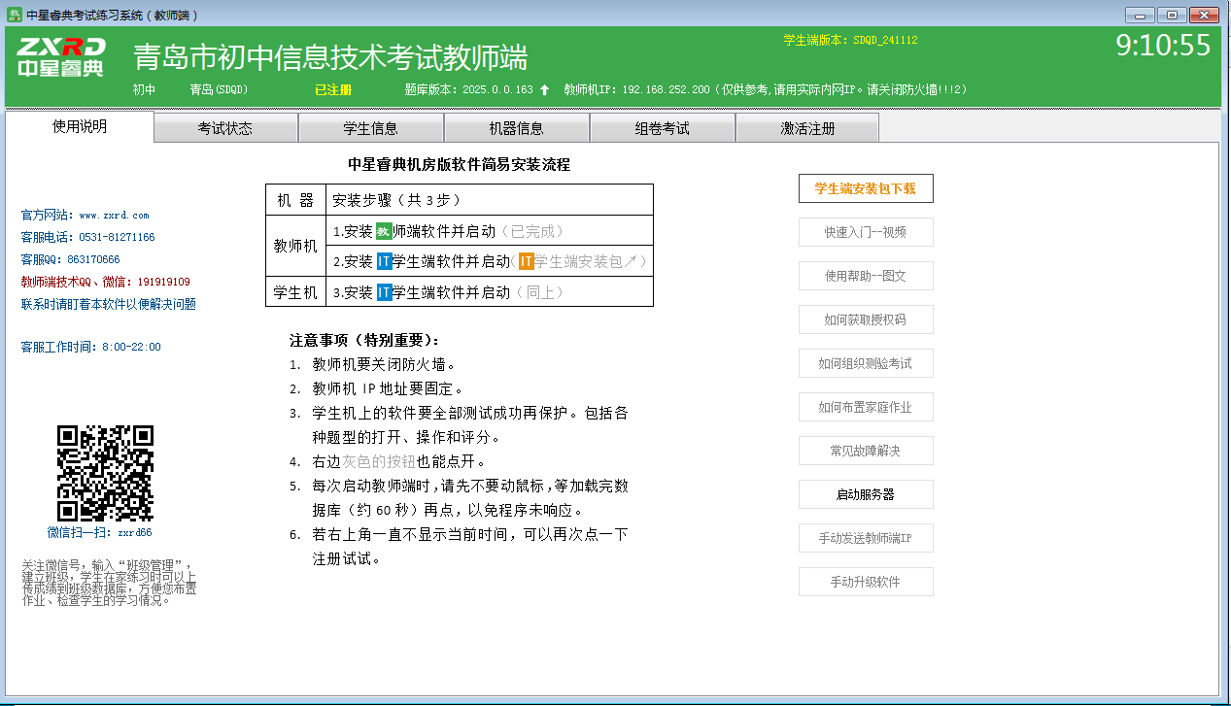Click the ZXRD 中星睿典 logo

61,58
